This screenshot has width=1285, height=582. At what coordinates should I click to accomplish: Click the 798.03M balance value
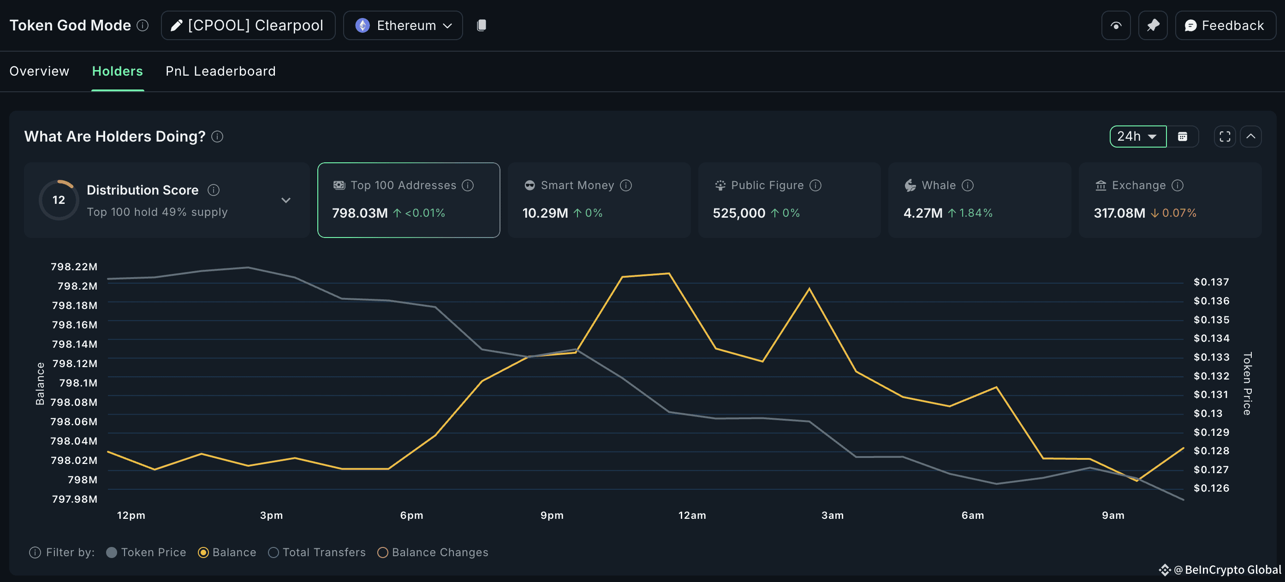tap(360, 214)
